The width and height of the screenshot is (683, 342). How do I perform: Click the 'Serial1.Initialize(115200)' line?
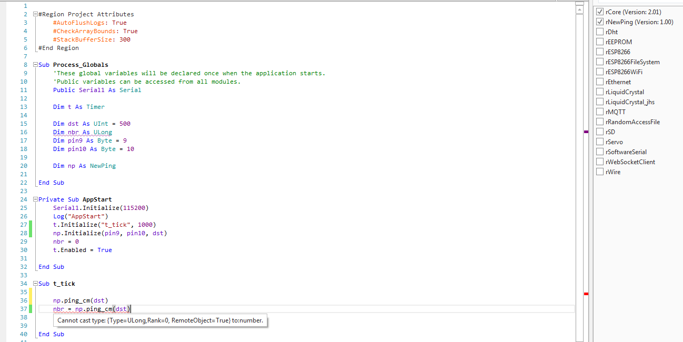coord(101,208)
